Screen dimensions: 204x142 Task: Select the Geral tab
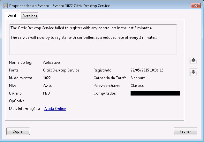coord(12,16)
